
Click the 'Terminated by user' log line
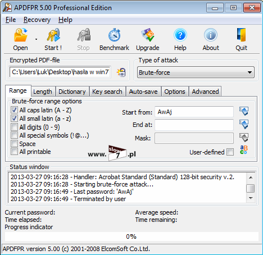69,199
